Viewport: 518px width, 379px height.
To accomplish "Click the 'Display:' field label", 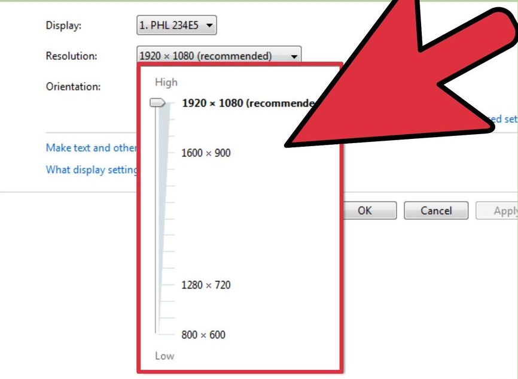I will (63, 26).
